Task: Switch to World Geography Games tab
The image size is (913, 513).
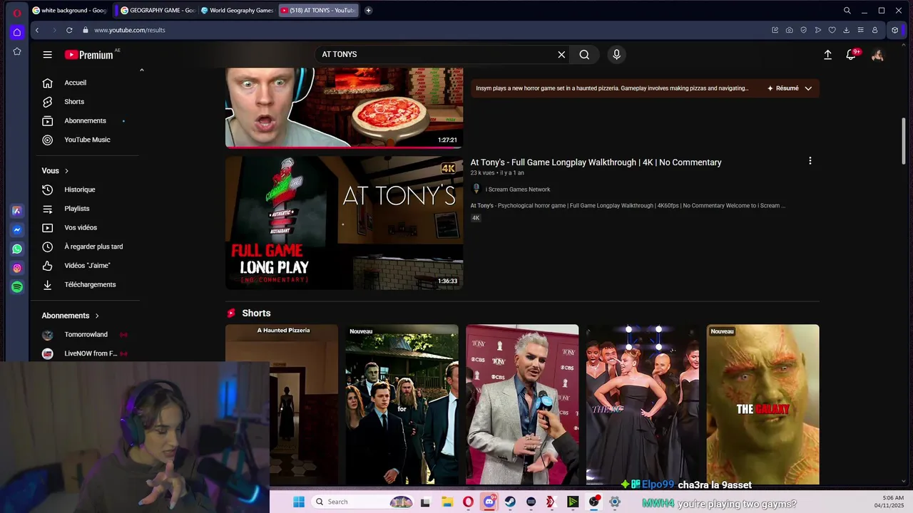Action: click(237, 11)
